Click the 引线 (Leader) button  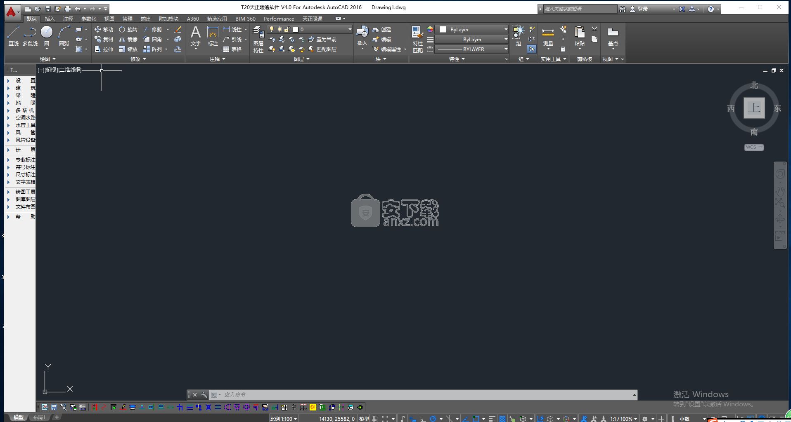(x=232, y=39)
